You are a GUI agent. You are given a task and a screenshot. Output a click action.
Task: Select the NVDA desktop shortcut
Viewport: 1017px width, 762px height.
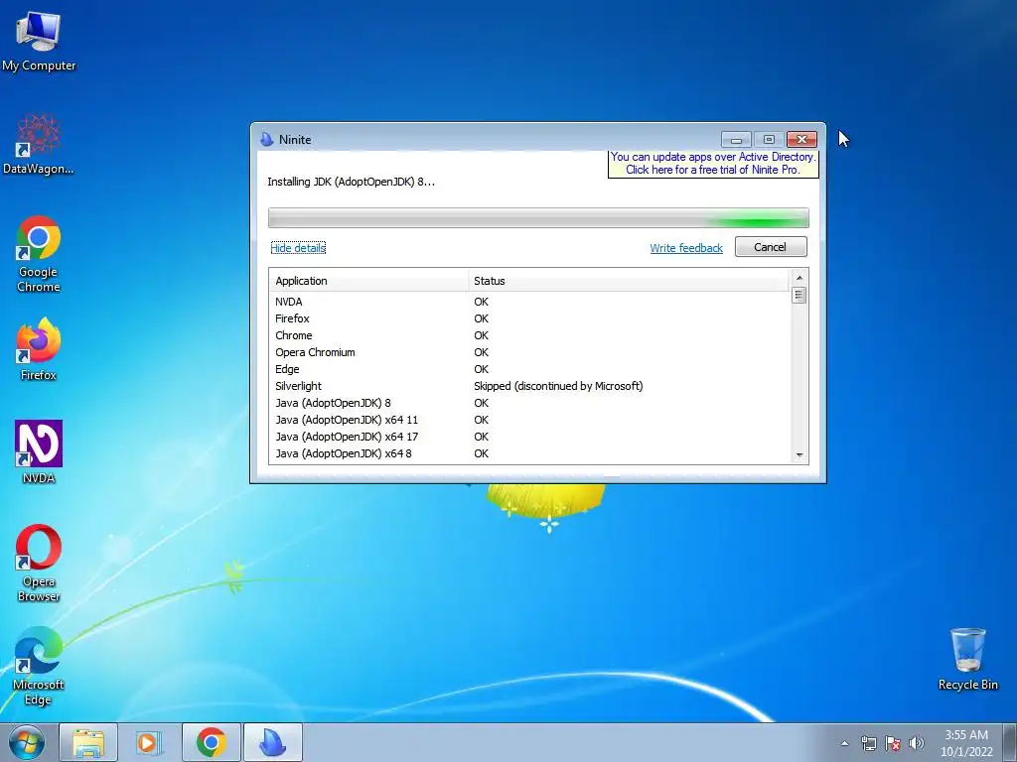coord(39,452)
